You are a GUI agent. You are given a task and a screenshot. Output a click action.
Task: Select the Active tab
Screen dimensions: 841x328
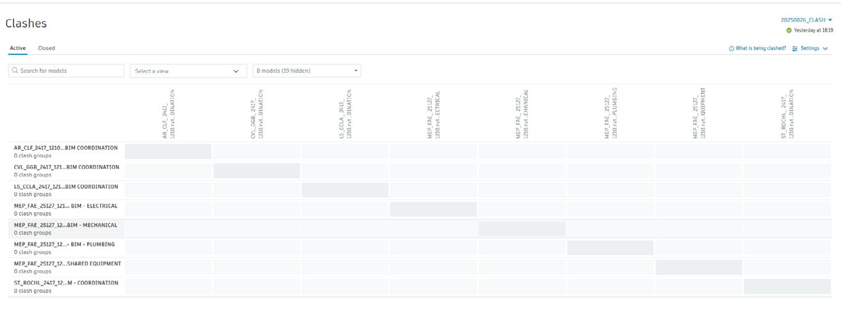pyautogui.click(x=17, y=48)
